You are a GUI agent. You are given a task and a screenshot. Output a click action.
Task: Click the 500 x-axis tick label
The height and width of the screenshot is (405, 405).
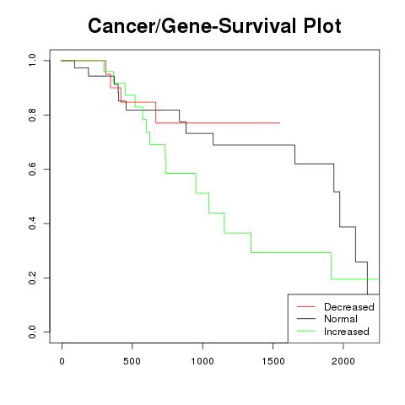(x=132, y=361)
